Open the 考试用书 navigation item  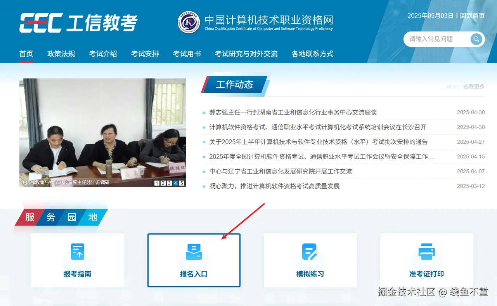pos(187,54)
